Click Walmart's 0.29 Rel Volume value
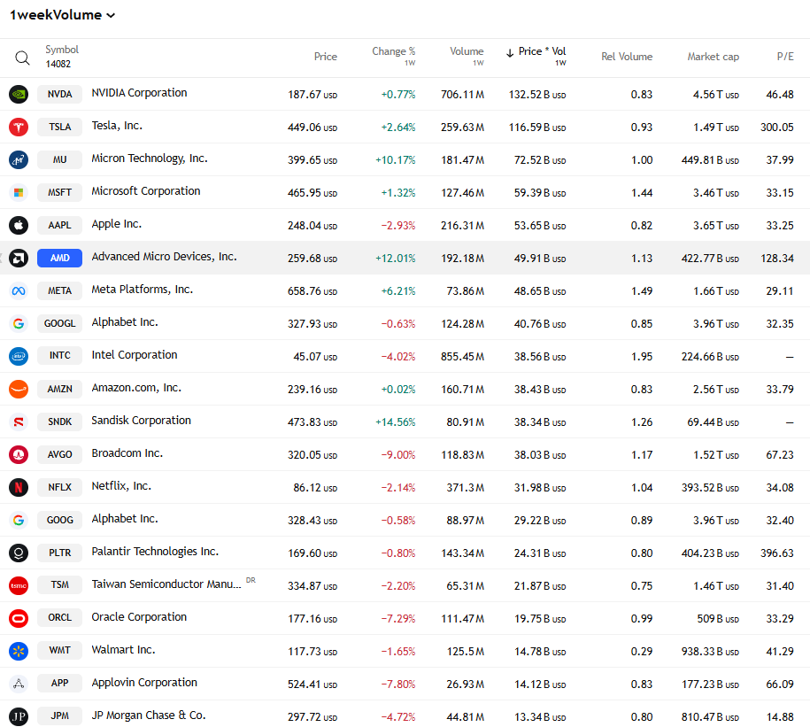The height and width of the screenshot is (727, 810). (642, 652)
